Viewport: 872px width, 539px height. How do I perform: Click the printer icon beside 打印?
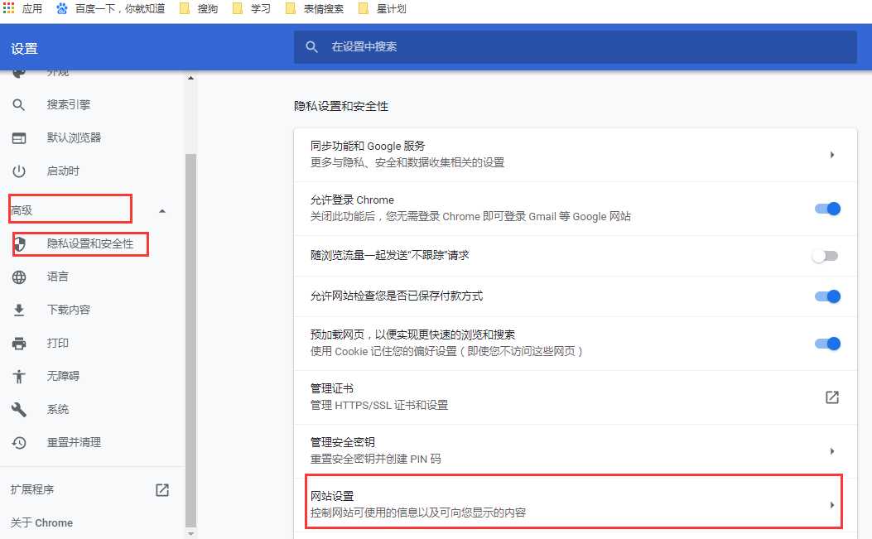(x=20, y=343)
